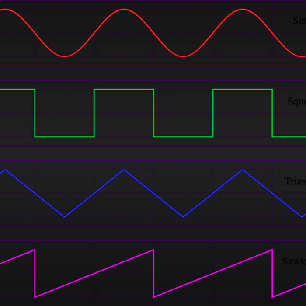
Task: Click the Square waveform label
Action: pyautogui.click(x=297, y=101)
